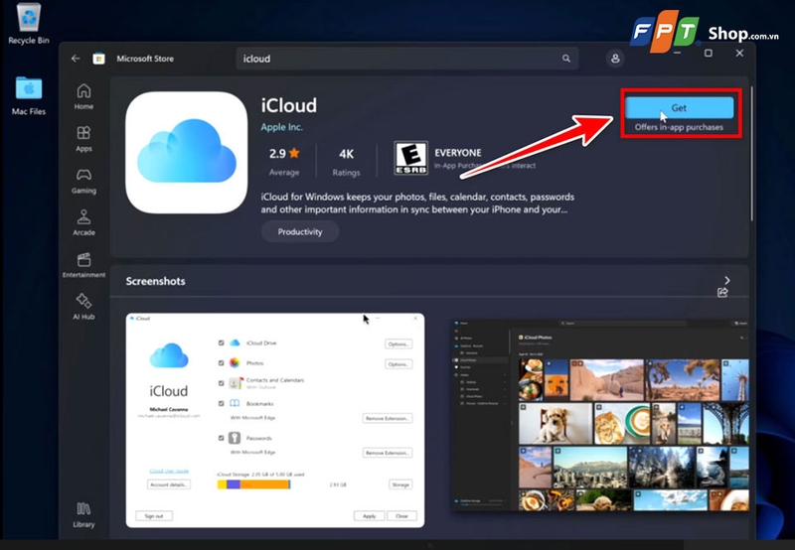Open Library in the sidebar
This screenshot has height=550, width=795.
point(83,514)
